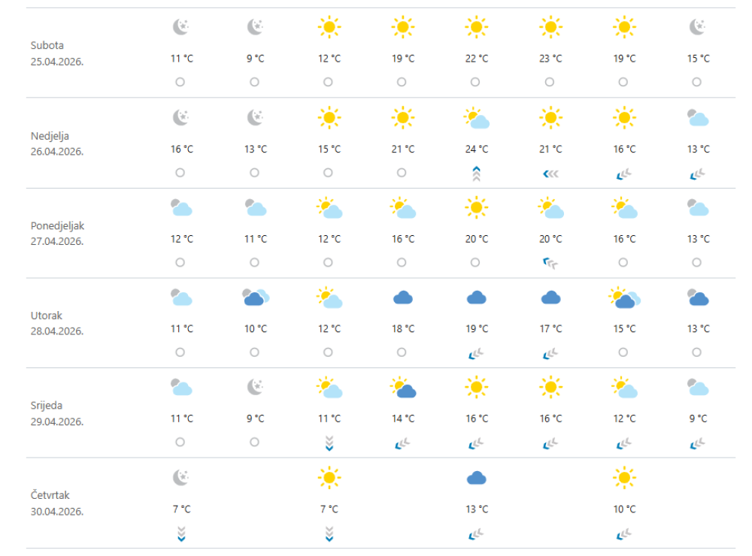Click the downward wind arrow in Srijeda row
752x556 pixels.
pos(329,444)
